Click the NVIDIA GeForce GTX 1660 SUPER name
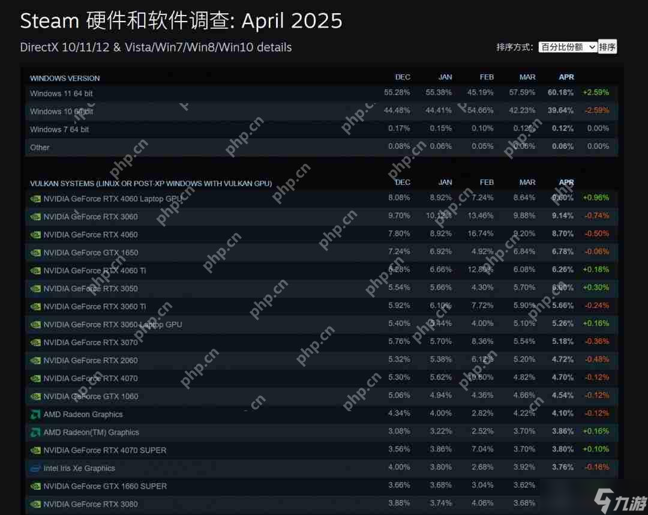The width and height of the screenshot is (648, 515). pyautogui.click(x=105, y=486)
